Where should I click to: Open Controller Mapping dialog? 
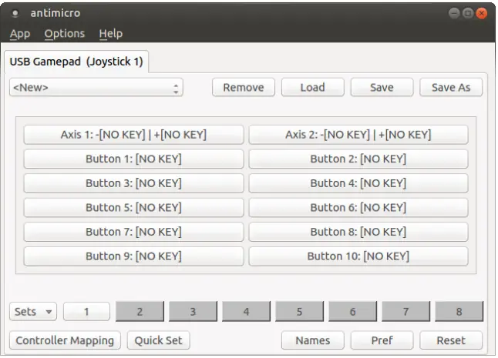[x=65, y=340]
